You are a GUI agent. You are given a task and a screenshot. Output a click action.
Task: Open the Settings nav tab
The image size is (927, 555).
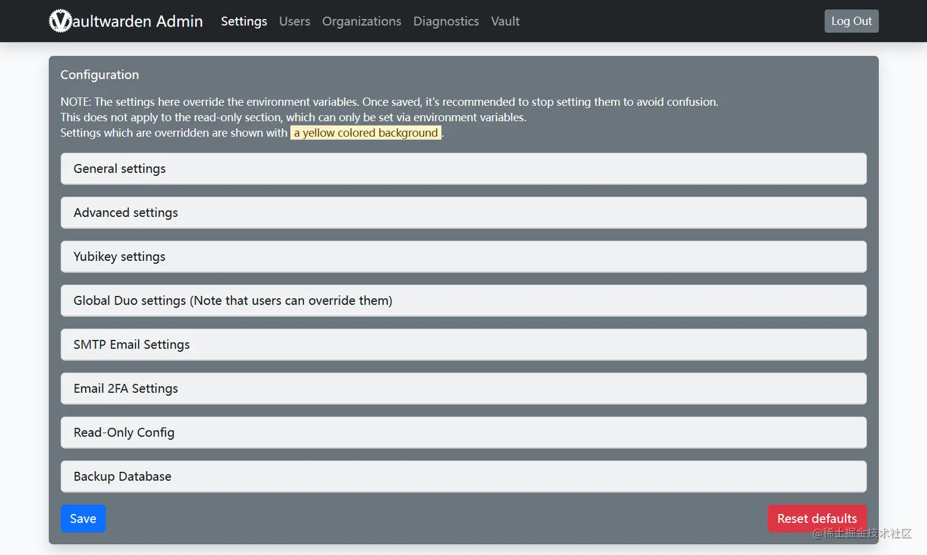pos(244,21)
